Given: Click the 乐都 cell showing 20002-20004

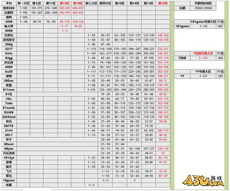Looking at the screenshot, I should (203, 8).
